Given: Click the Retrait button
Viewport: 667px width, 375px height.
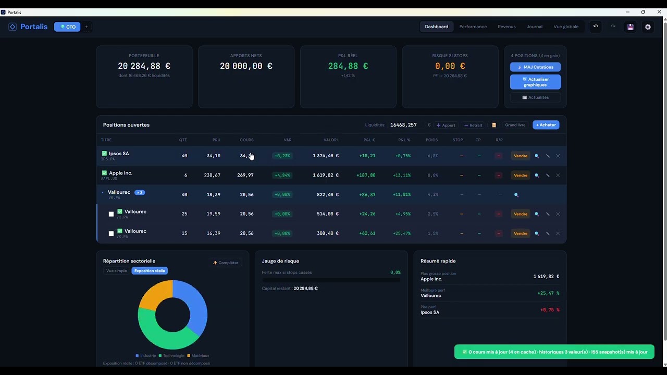Looking at the screenshot, I should tap(473, 125).
